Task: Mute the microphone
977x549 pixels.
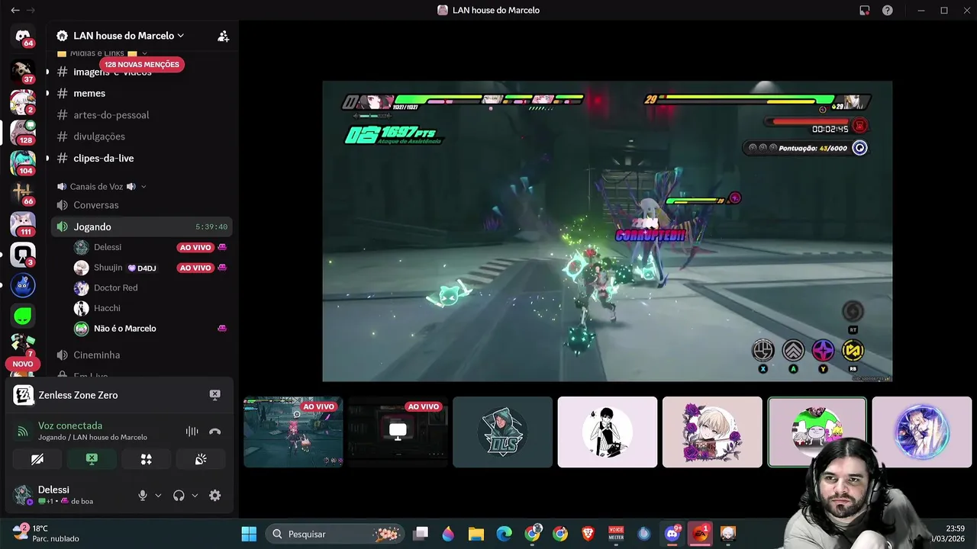Action: 143,496
